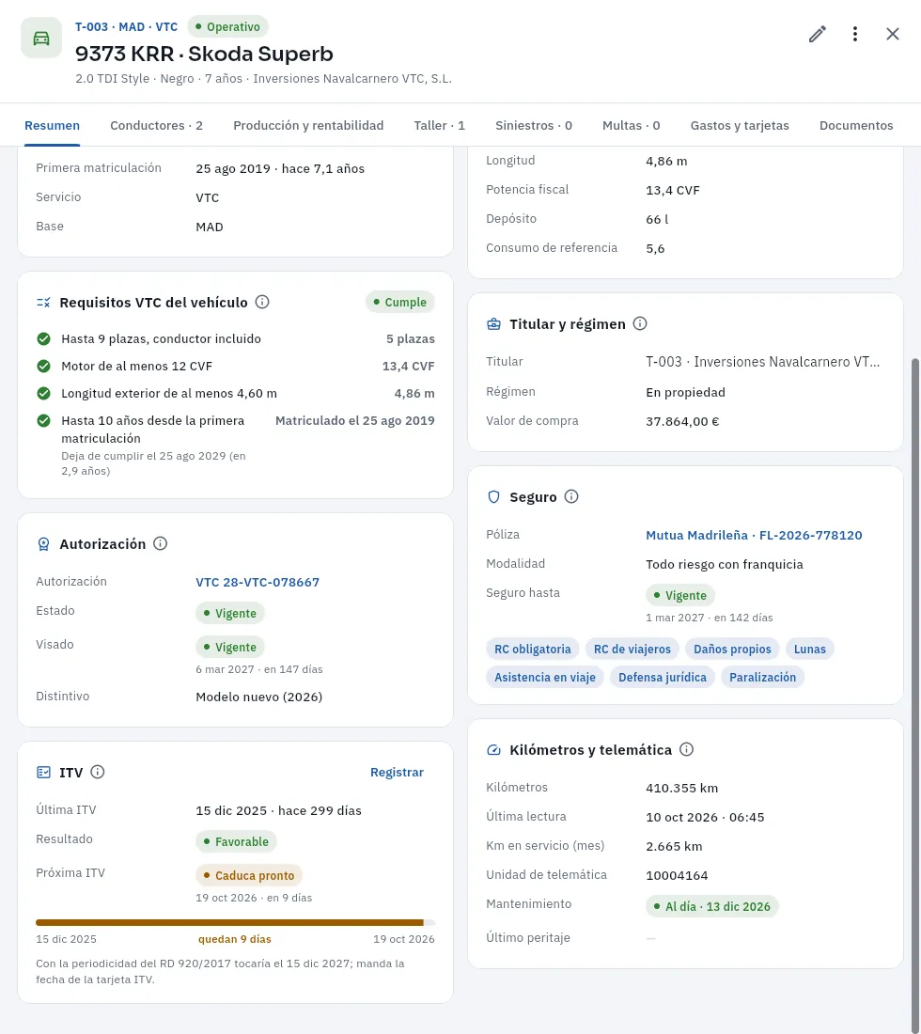Click the Kilómetros speedometer icon
Screen dimensions: 921x1034
tap(493, 750)
